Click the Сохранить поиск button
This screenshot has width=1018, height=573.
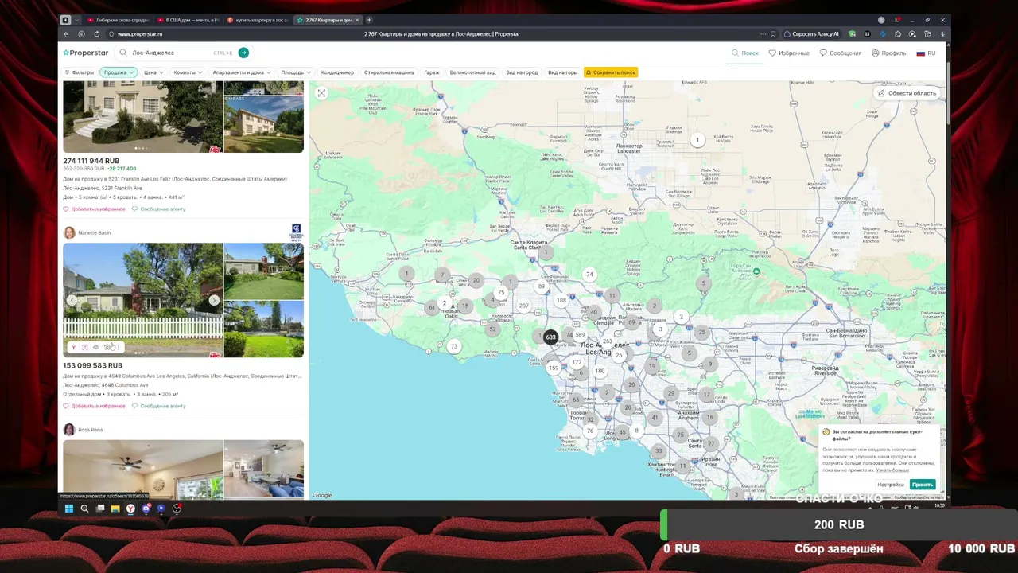point(611,72)
